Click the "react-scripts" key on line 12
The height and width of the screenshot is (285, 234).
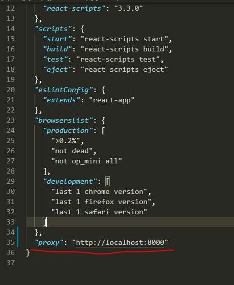(74, 8)
